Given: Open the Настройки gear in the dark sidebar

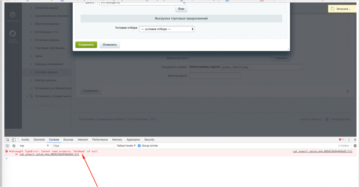Looking at the screenshot, I should pos(12,14).
